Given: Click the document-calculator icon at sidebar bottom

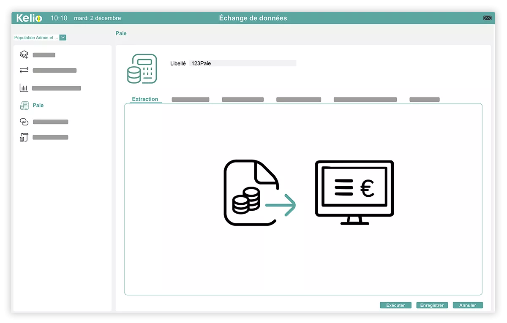Looking at the screenshot, I should (x=24, y=137).
